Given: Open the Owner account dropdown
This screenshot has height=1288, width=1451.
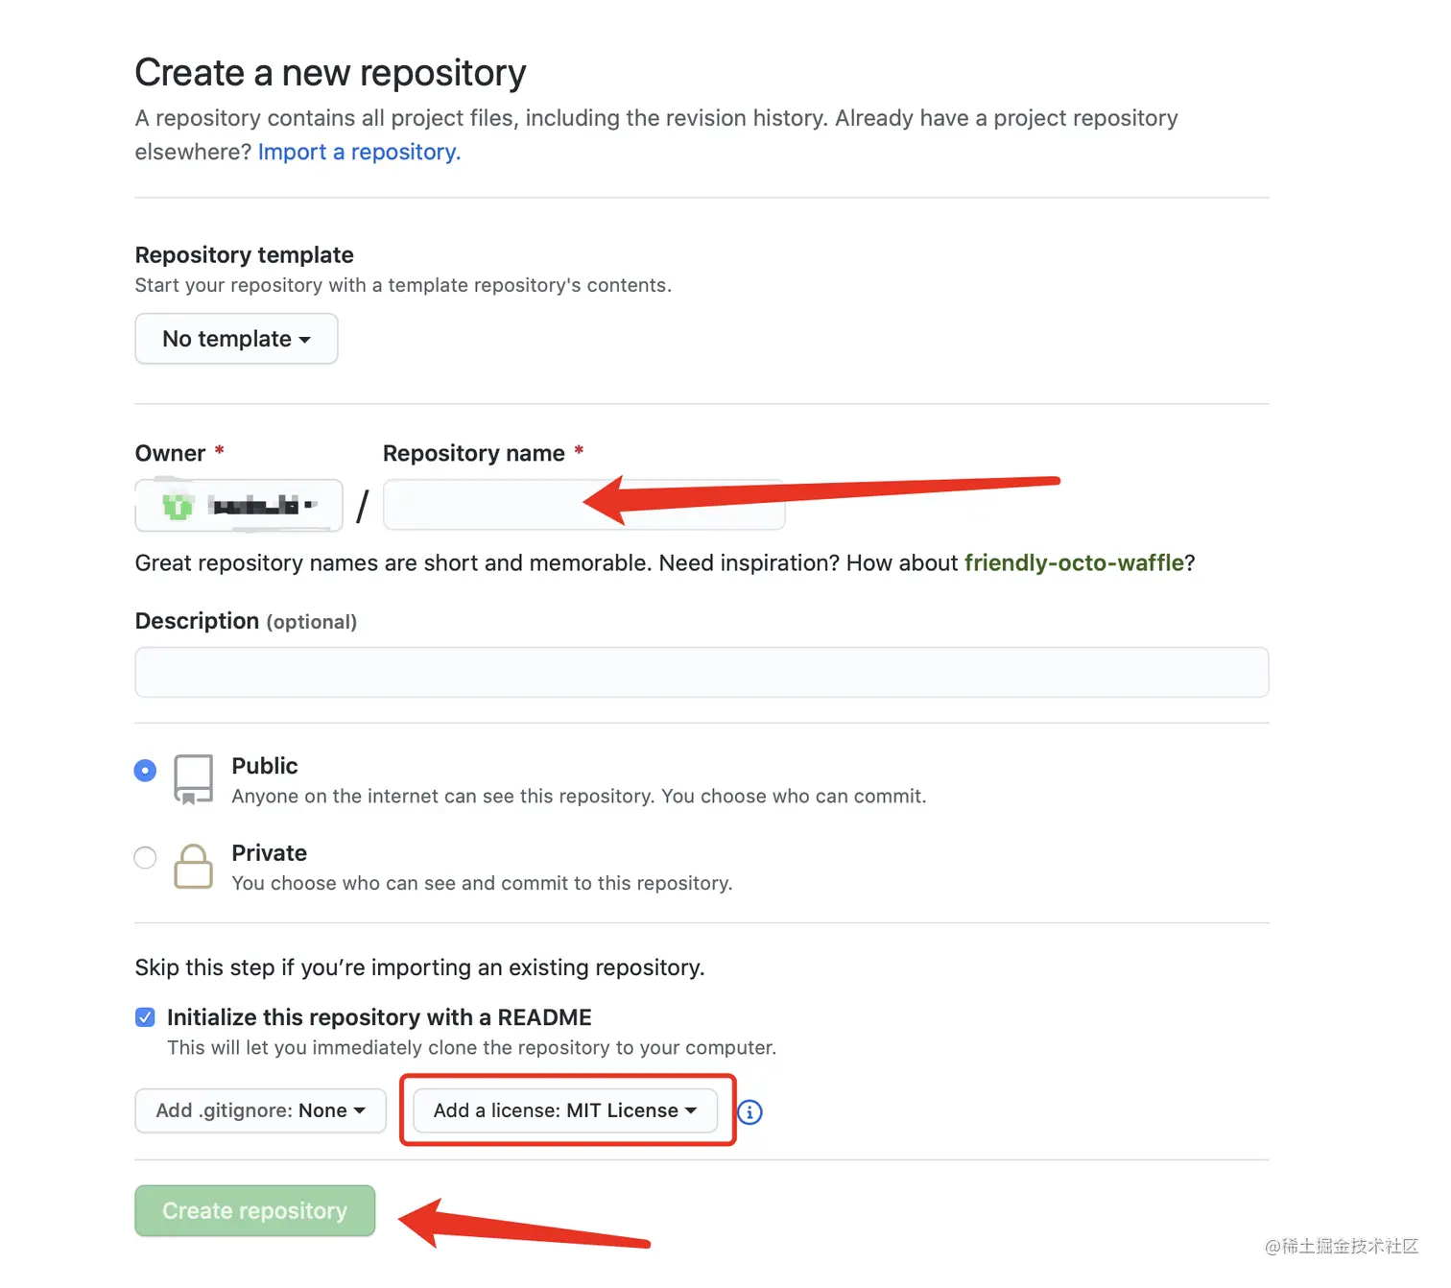Looking at the screenshot, I should [239, 505].
